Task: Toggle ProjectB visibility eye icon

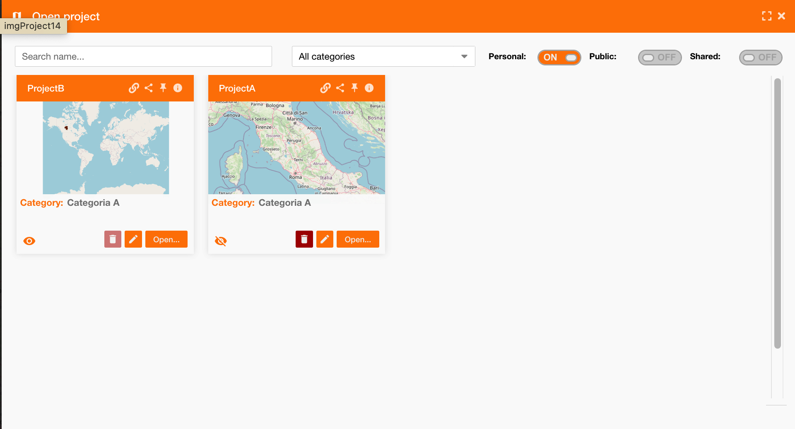Action: pyautogui.click(x=29, y=241)
